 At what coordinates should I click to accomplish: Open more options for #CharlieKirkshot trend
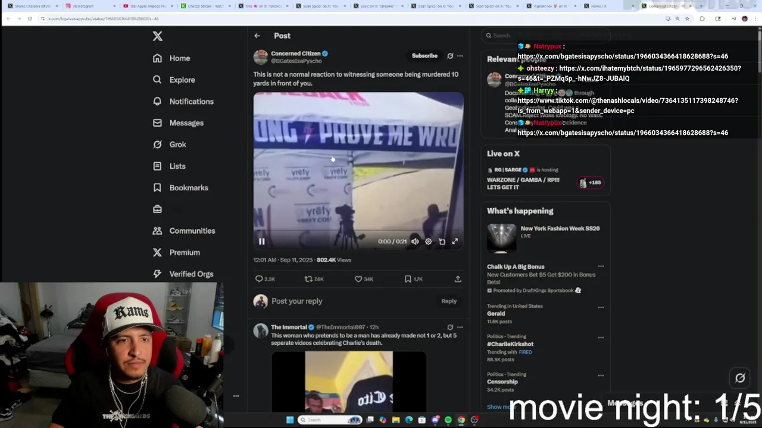click(601, 337)
